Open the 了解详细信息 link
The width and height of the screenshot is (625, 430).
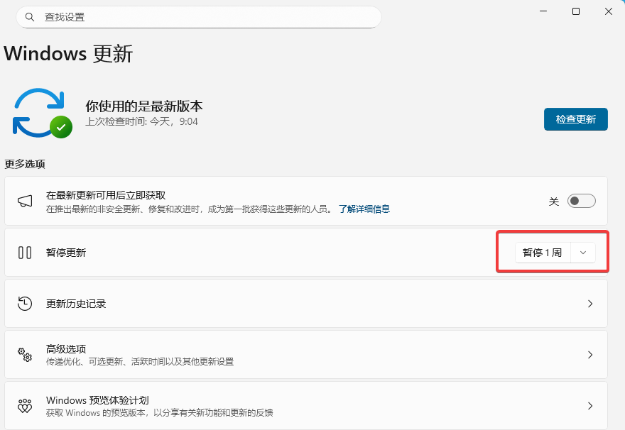point(366,209)
